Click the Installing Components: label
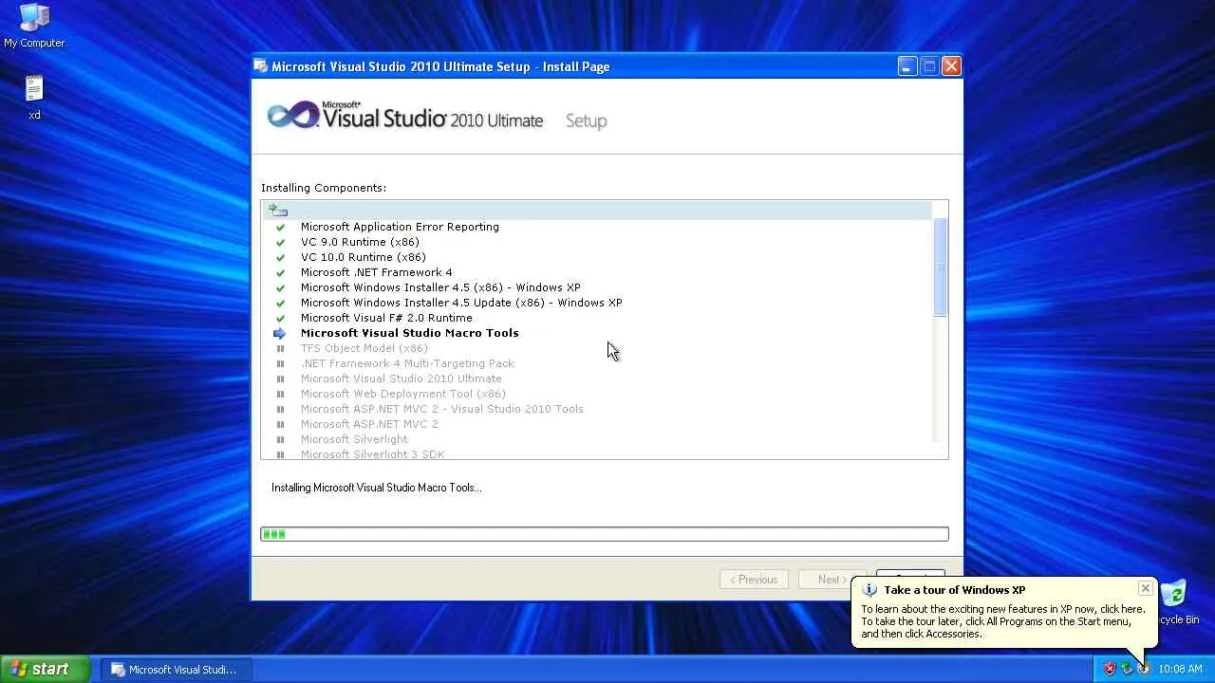This screenshot has height=683, width=1215. coord(324,188)
